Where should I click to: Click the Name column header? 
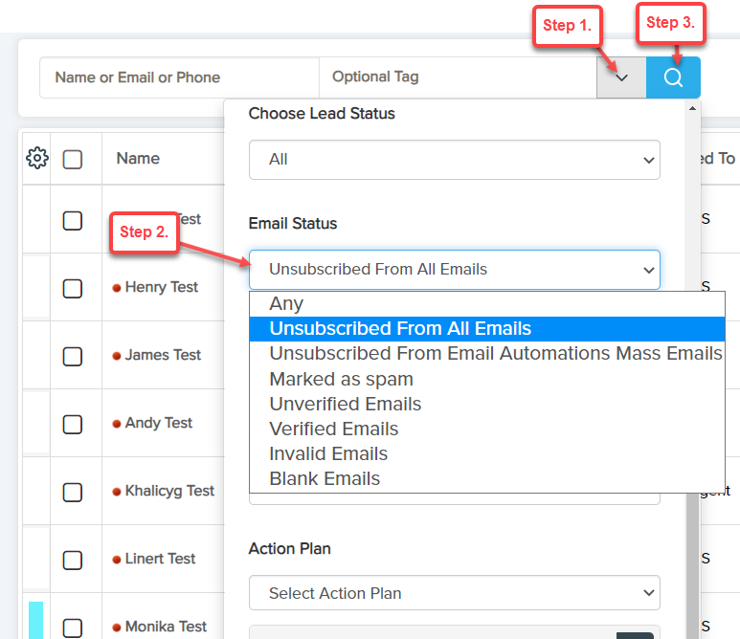(138, 159)
